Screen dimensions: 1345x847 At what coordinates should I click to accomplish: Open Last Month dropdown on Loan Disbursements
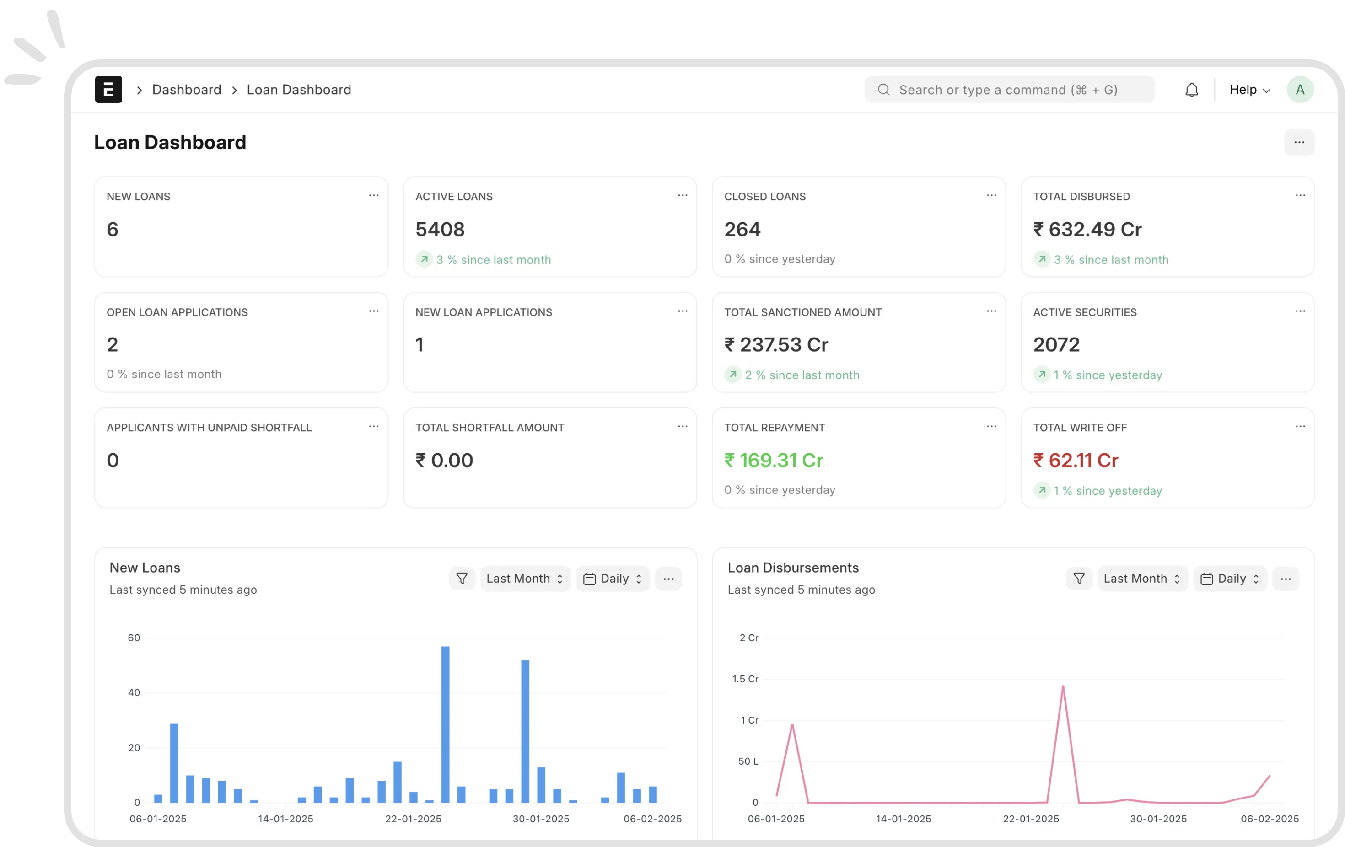coord(1142,579)
